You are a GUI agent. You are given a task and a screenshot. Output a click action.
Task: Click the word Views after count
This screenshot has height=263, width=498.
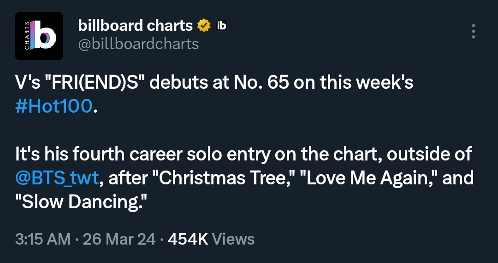[x=235, y=239]
